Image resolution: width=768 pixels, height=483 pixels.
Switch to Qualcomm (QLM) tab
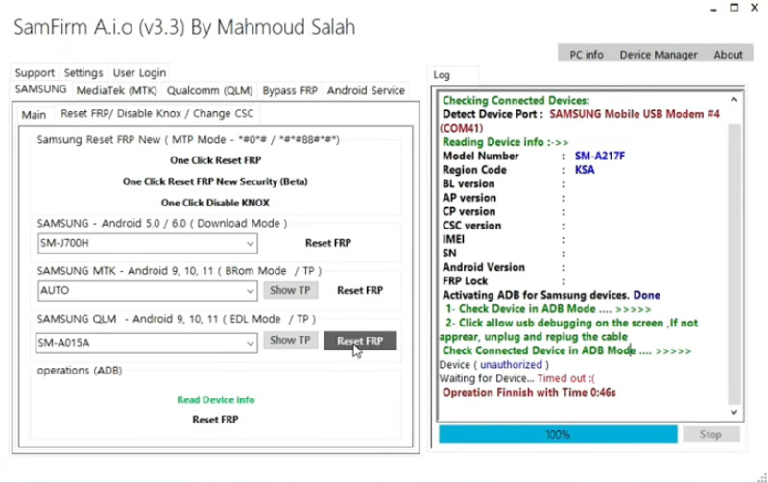coord(209,91)
